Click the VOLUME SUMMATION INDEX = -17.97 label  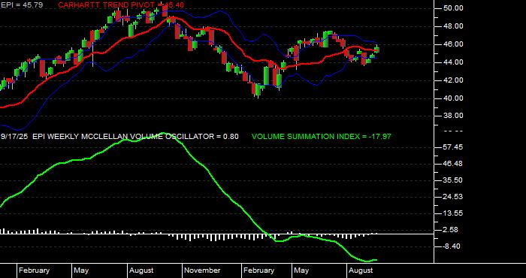[x=322, y=137]
